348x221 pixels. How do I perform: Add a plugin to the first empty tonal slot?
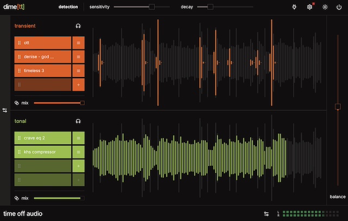point(78,166)
